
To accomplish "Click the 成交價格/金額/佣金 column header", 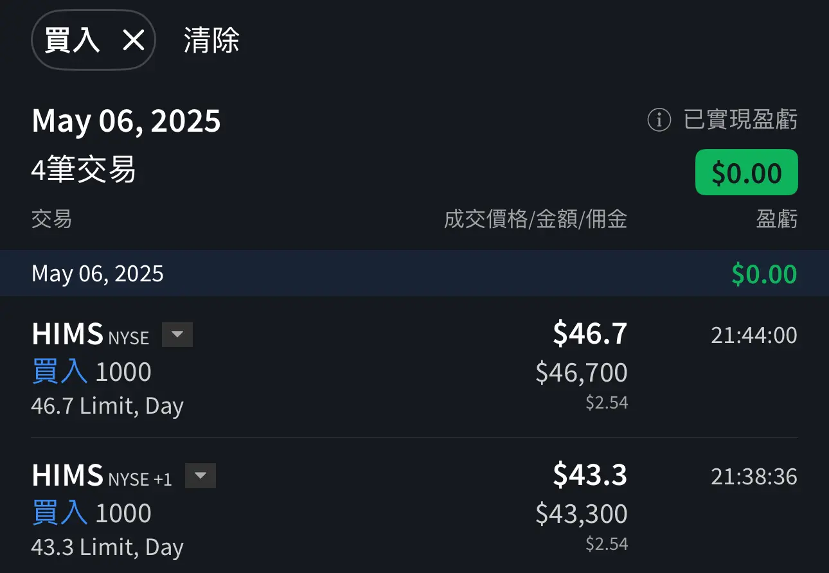I will click(535, 220).
